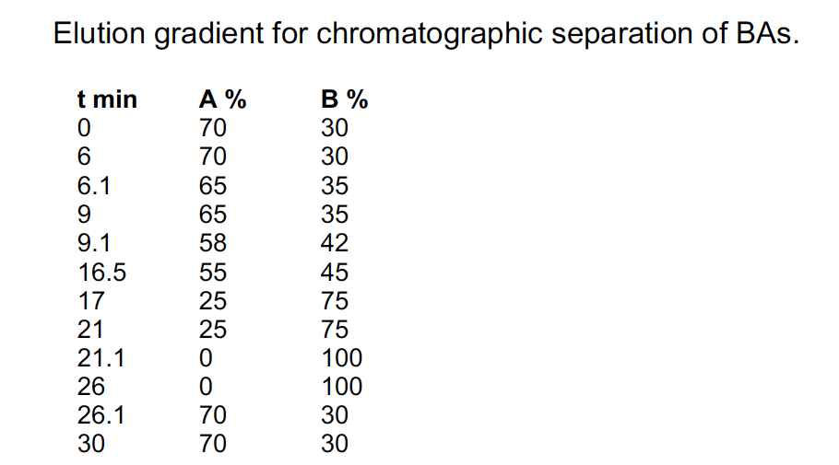This screenshot has width=839, height=465.
Task: Select the A % value 55
Action: [213, 272]
